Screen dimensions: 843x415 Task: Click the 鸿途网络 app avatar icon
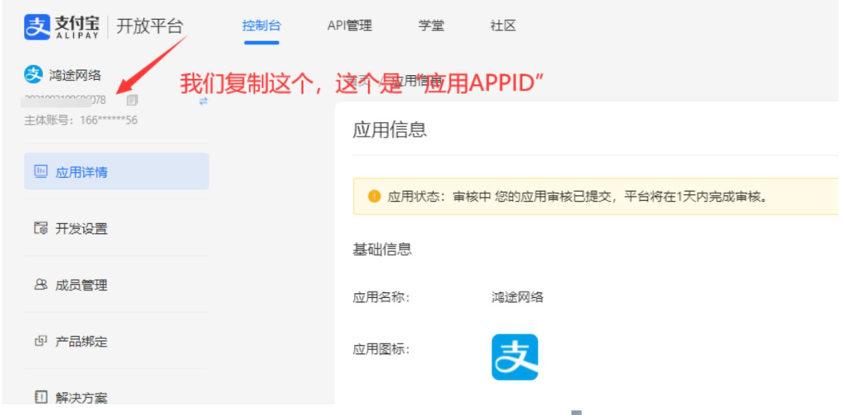(x=33, y=75)
